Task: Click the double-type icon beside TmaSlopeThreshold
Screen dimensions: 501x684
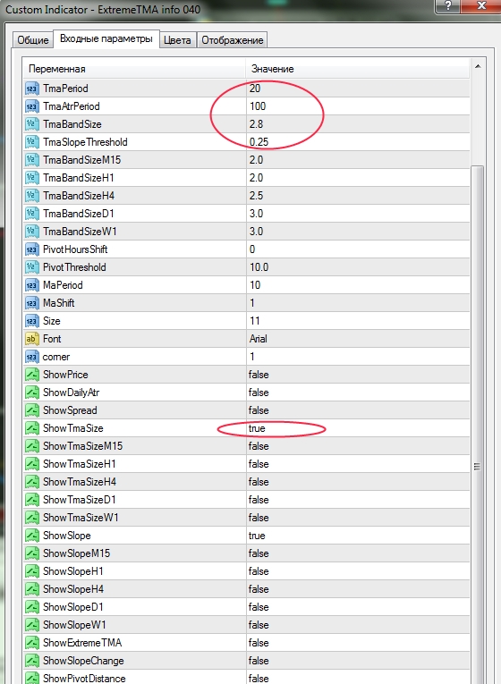Action: pos(32,142)
